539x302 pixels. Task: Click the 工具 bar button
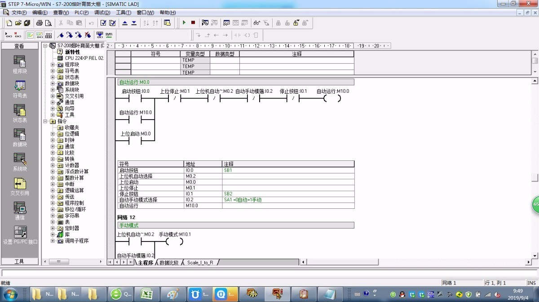20,262
